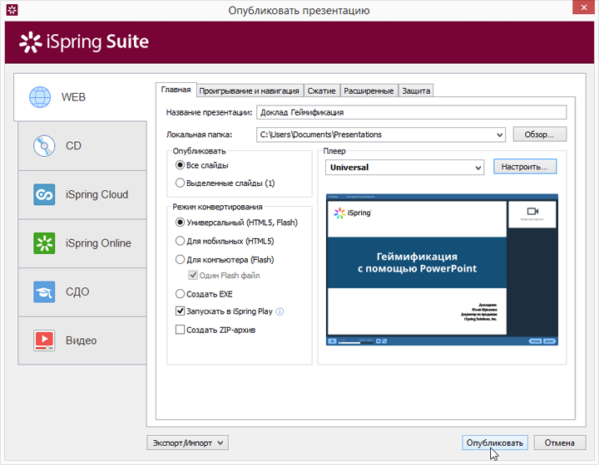
Task: Click the player preview slide thumbnail
Action: 417,267
